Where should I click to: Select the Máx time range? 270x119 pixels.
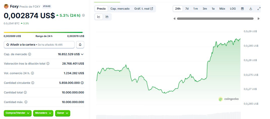click(x=222, y=9)
